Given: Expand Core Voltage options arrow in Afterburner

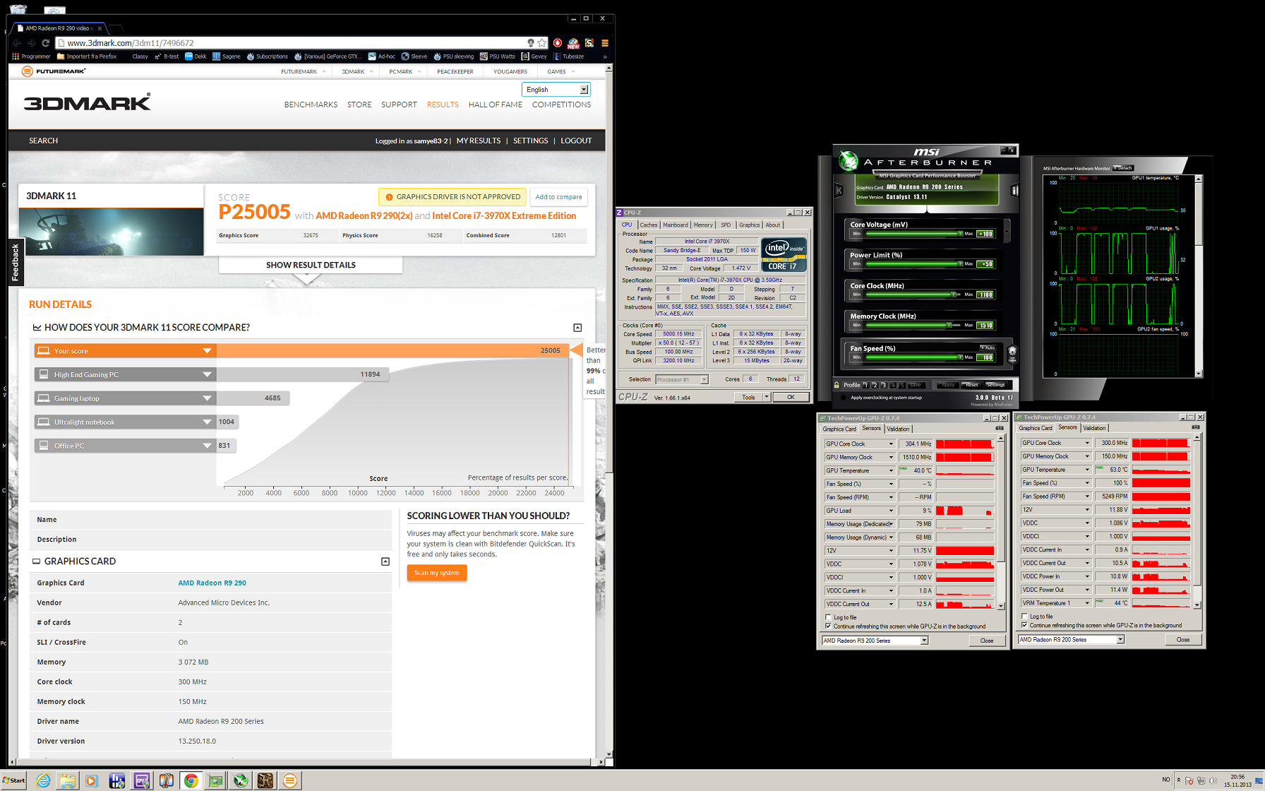Looking at the screenshot, I should (x=1007, y=230).
